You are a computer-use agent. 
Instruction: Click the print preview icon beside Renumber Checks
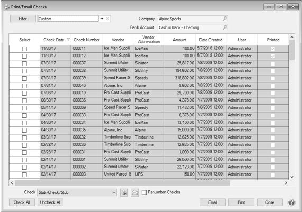[135, 192]
